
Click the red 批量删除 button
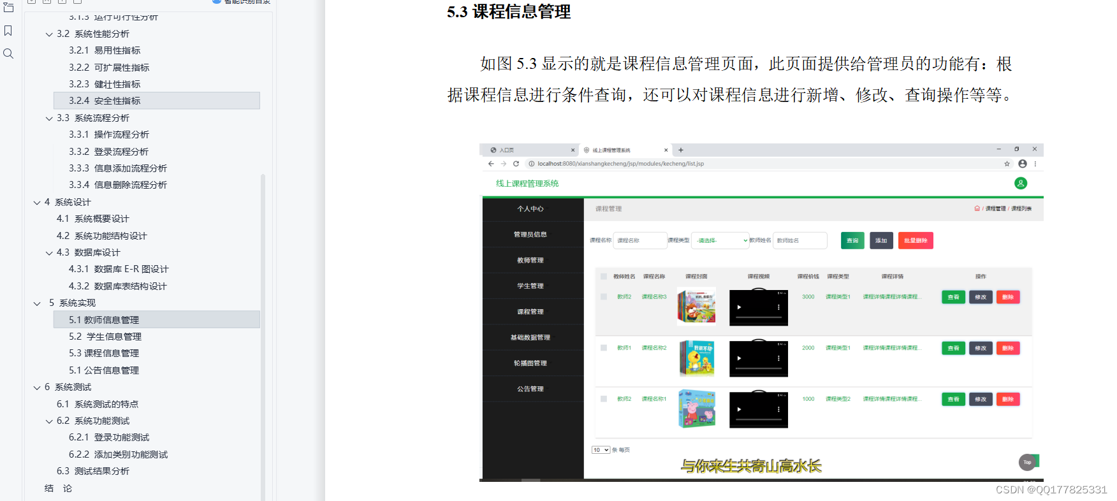916,240
